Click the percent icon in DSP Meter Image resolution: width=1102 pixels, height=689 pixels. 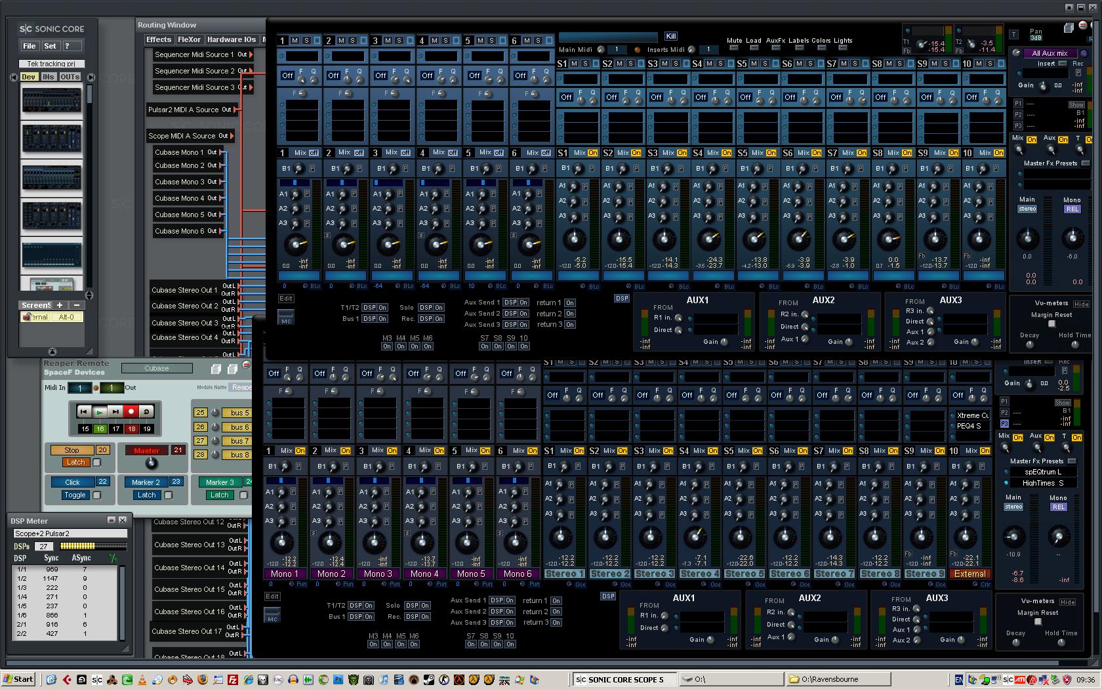(113, 558)
